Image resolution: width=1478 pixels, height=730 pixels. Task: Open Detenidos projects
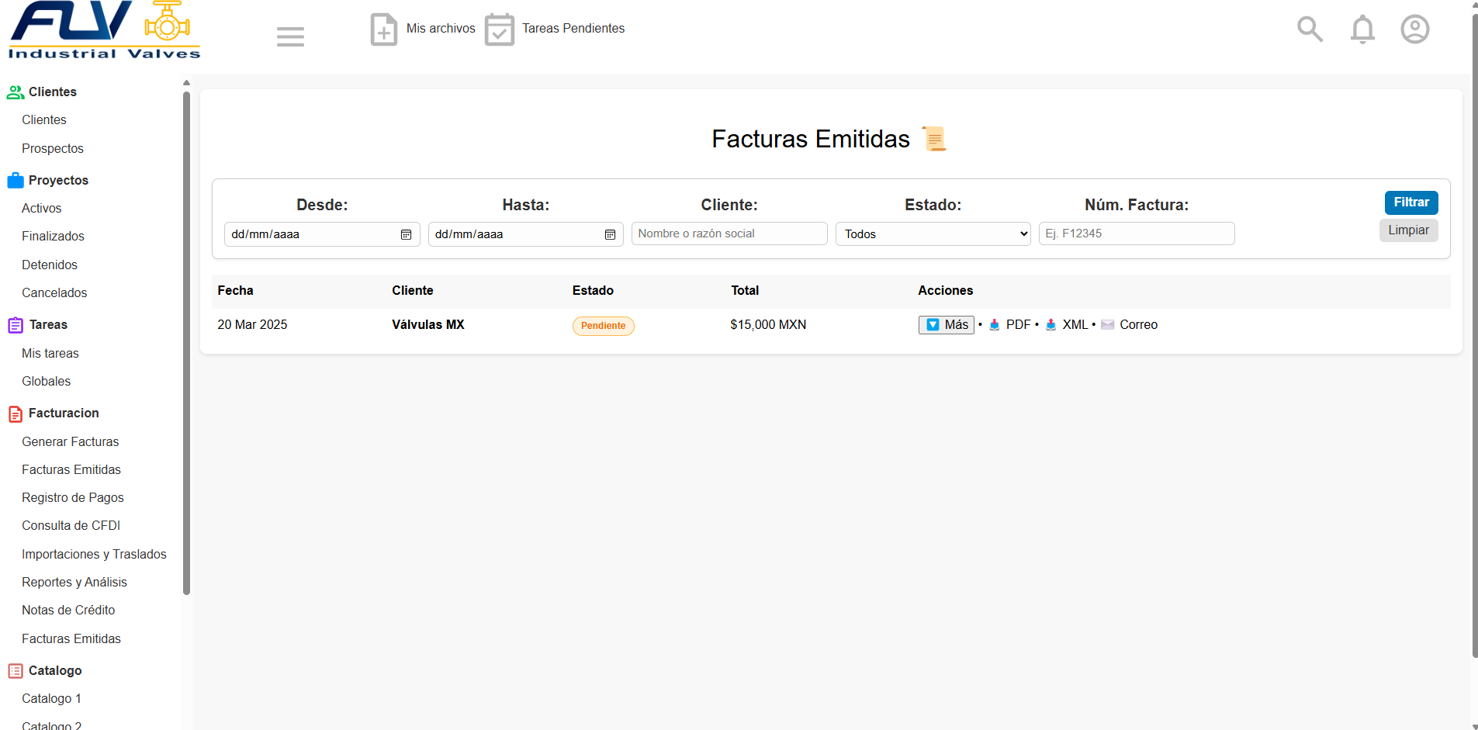(50, 265)
